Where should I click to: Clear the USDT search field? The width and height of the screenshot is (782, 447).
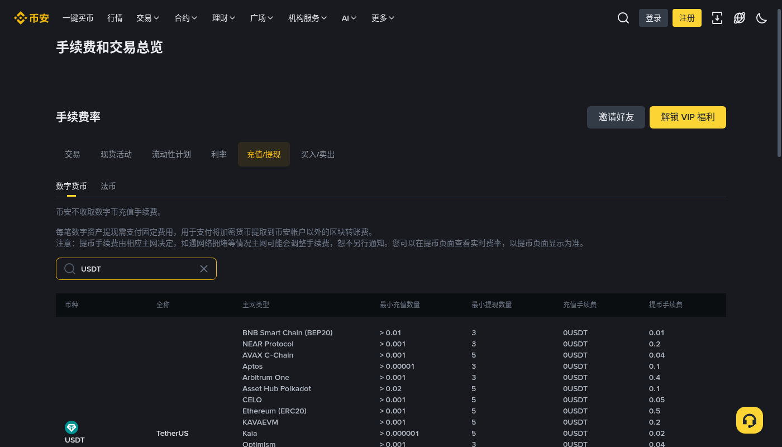click(x=204, y=269)
